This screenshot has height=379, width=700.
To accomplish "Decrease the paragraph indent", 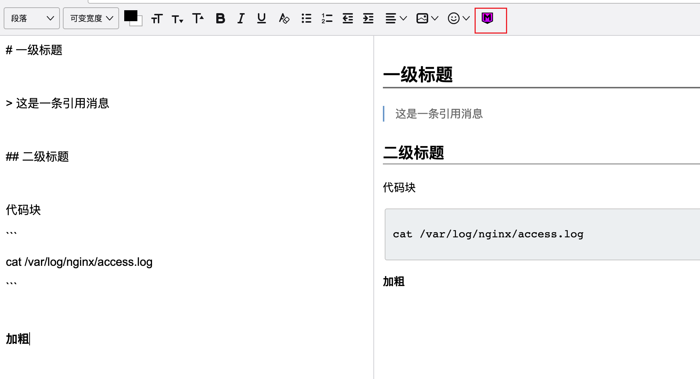I will click(x=347, y=18).
